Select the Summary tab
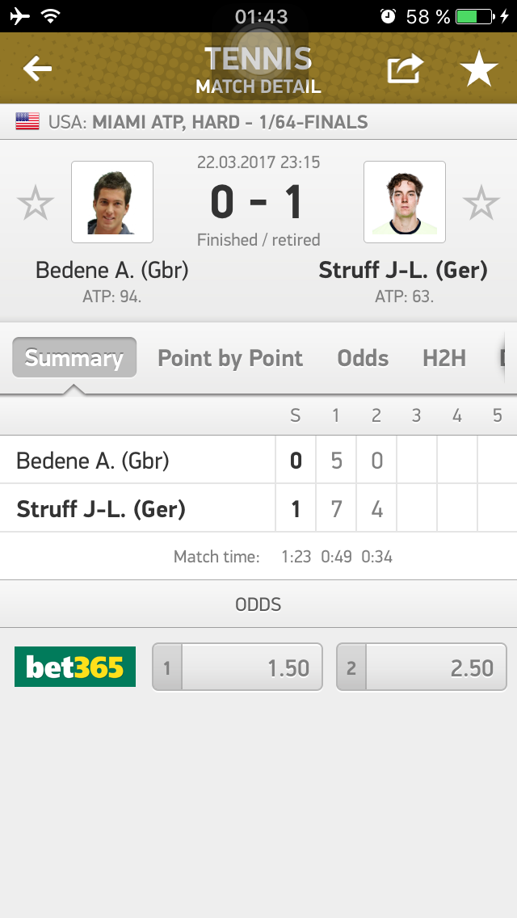Image resolution: width=517 pixels, height=918 pixels. point(74,358)
